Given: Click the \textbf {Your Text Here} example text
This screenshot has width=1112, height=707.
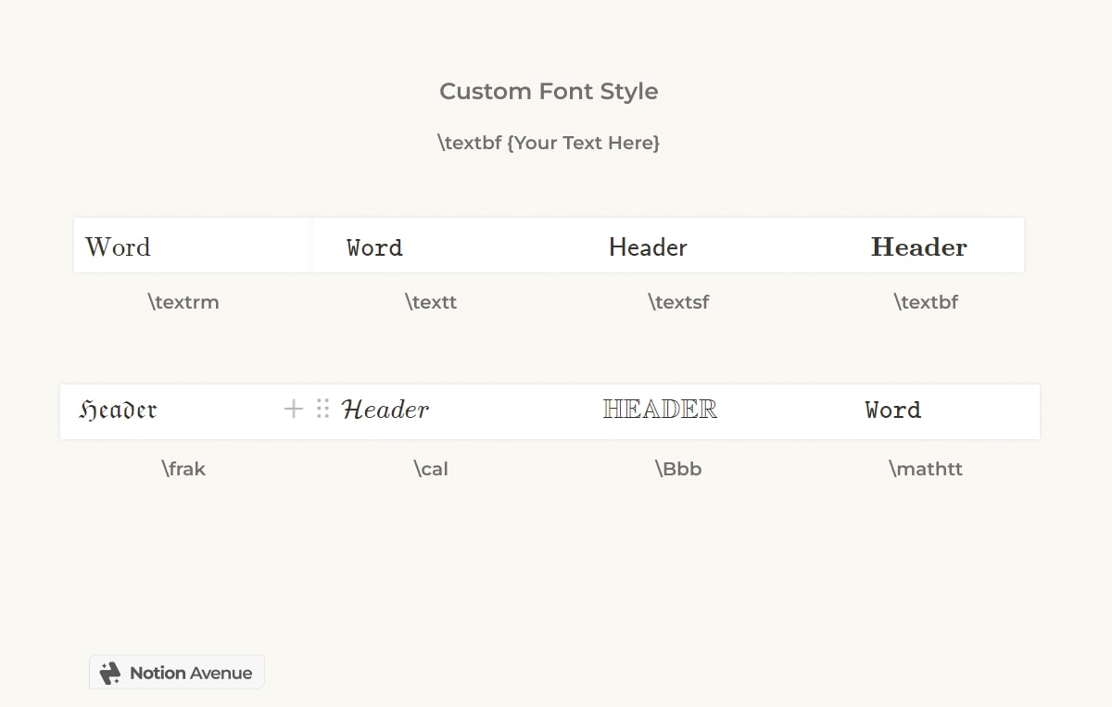Looking at the screenshot, I should tap(550, 143).
